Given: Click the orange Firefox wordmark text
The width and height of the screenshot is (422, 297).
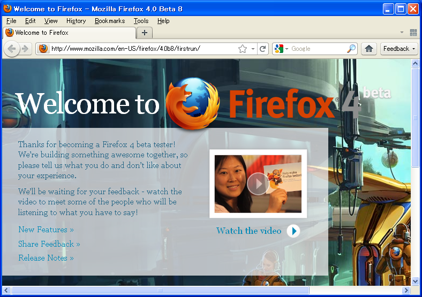Looking at the screenshot, I should 281,104.
